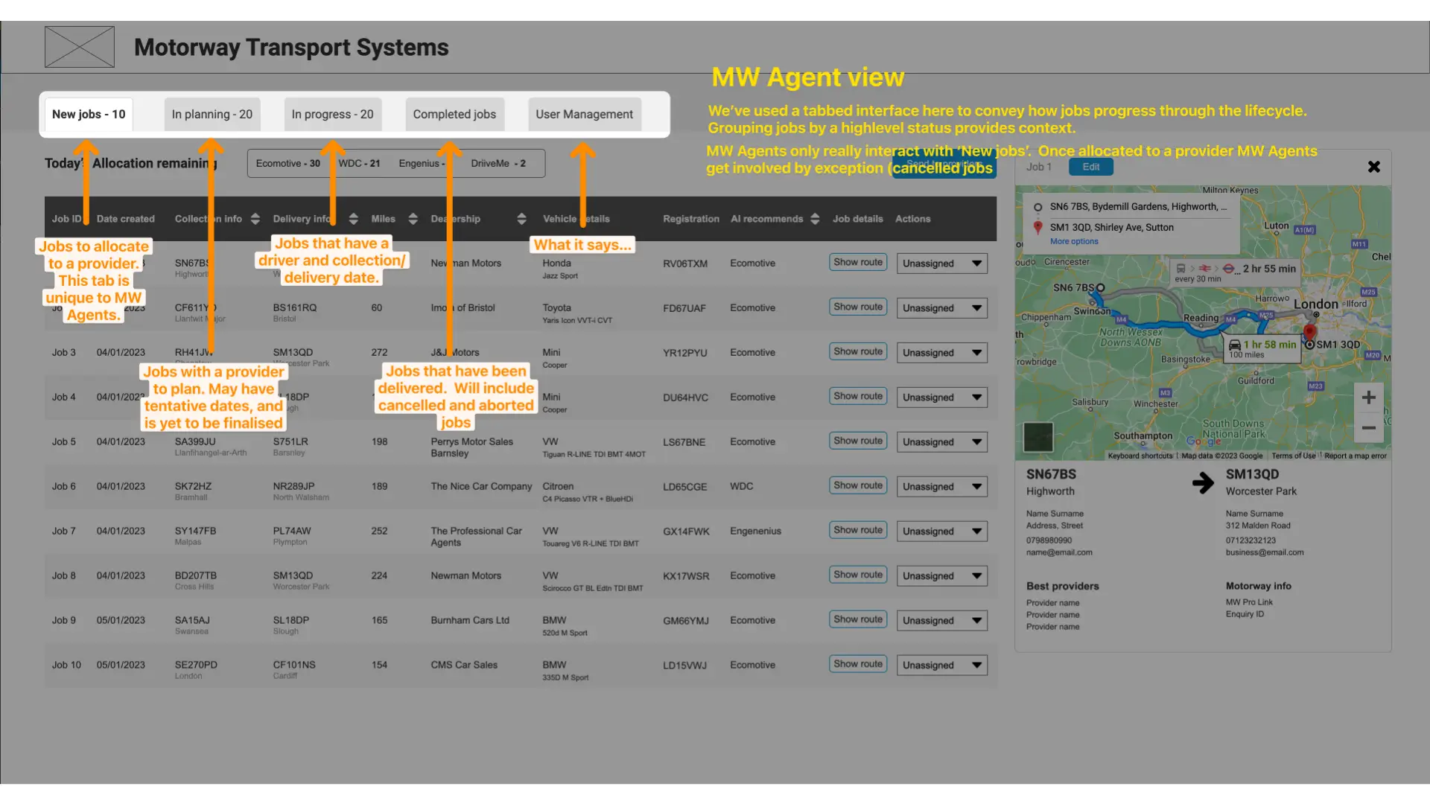Image resolution: width=1430 pixels, height=804 pixels.
Task: Zoom out on the route map
Action: 1369,428
